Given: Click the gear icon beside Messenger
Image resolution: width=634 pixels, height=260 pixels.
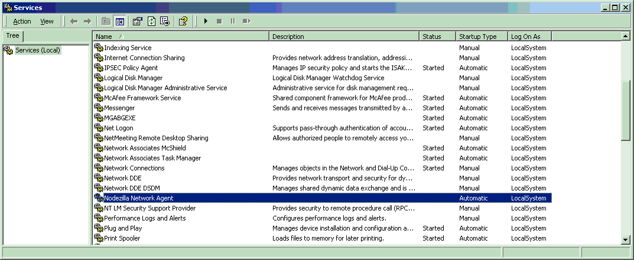Looking at the screenshot, I should coord(99,108).
